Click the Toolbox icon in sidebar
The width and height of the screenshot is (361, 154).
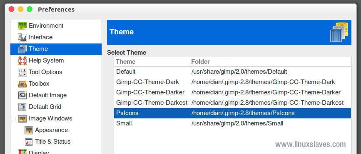click(x=22, y=84)
